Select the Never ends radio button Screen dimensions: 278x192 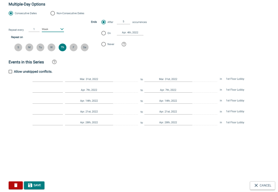pos(104,44)
